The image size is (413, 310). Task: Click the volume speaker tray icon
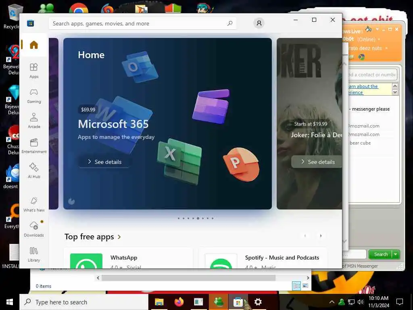pyautogui.click(x=360, y=302)
